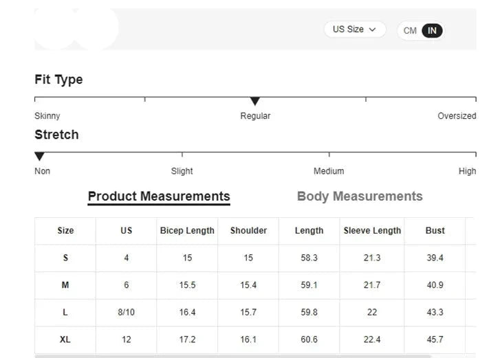Image resolution: width=500 pixels, height=358 pixels.
Task: Select the XL size row label
Action: click(x=65, y=339)
